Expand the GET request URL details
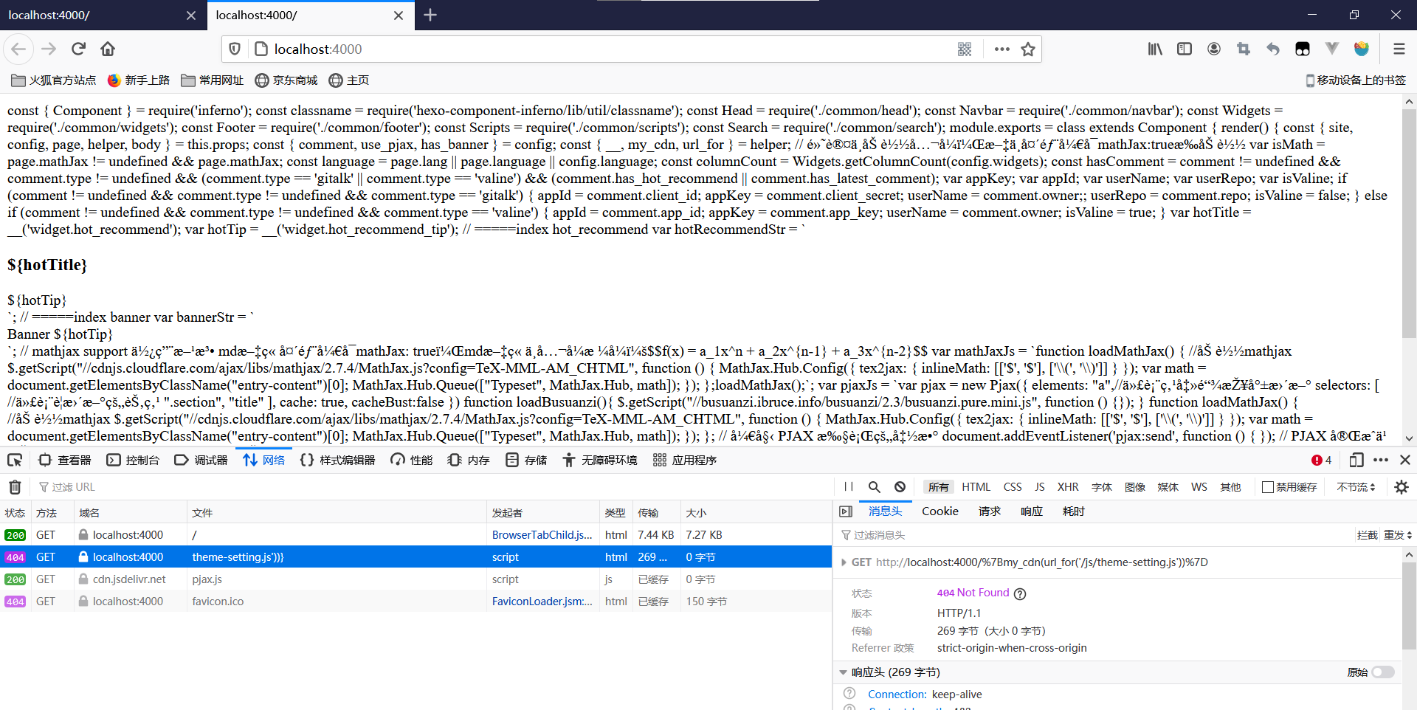This screenshot has width=1417, height=710. click(x=844, y=562)
